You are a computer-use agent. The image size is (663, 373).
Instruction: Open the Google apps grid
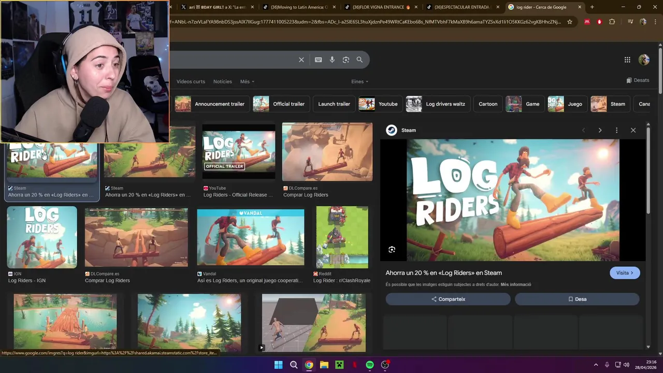pos(627,60)
